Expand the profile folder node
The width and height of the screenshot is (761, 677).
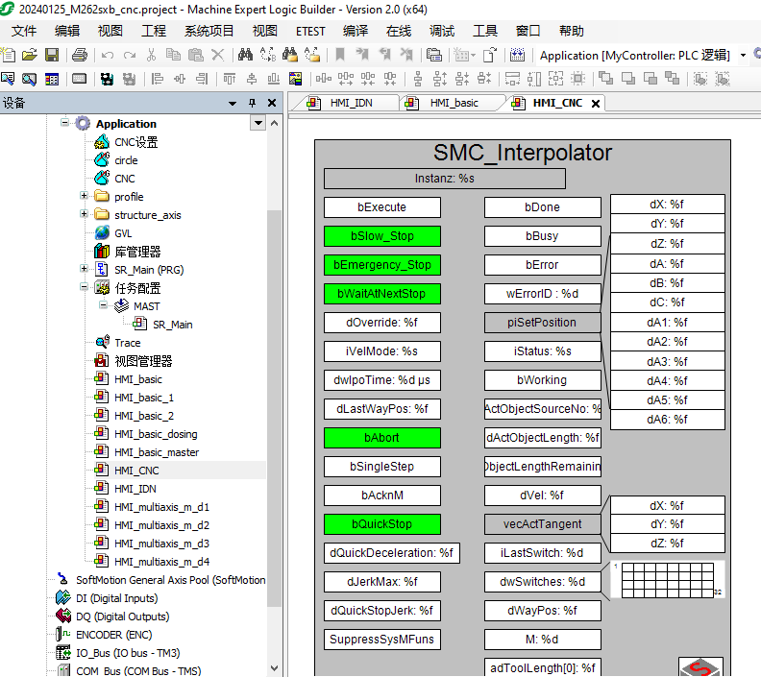tap(85, 197)
